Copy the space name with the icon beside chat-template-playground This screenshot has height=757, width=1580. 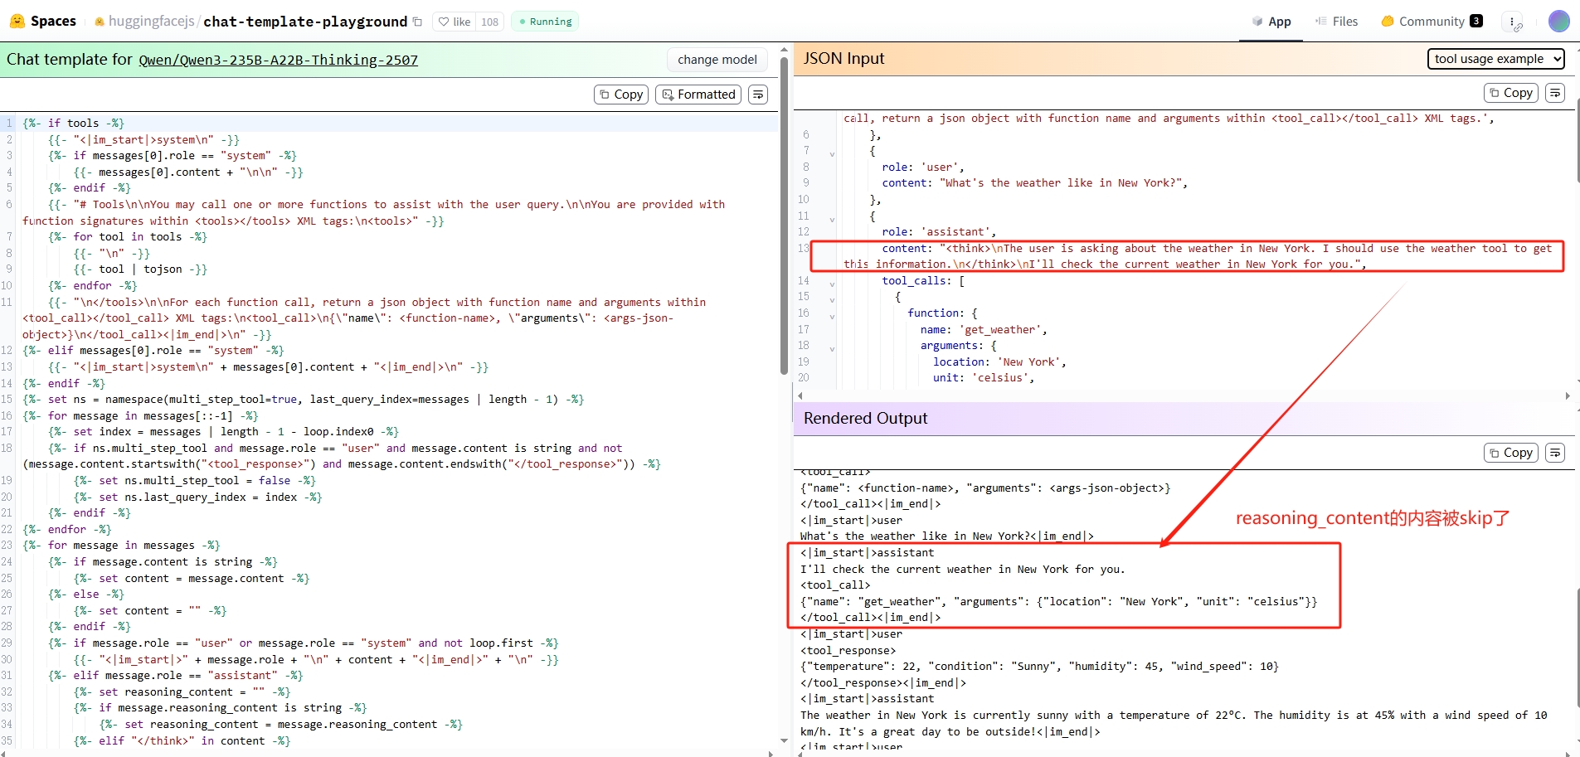[x=417, y=22]
